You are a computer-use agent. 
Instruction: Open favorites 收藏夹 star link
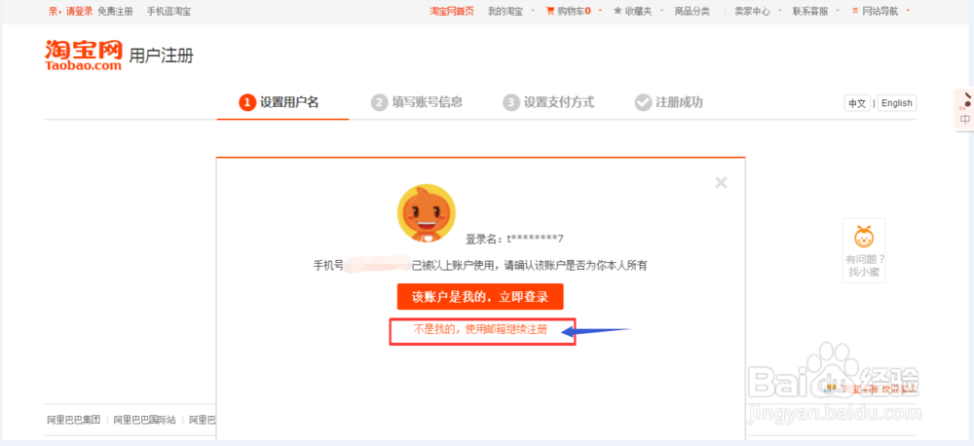(x=632, y=11)
